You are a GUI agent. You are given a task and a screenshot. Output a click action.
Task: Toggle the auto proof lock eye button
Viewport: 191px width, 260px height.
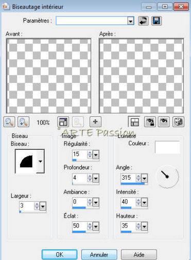pyautogui.click(x=150, y=122)
